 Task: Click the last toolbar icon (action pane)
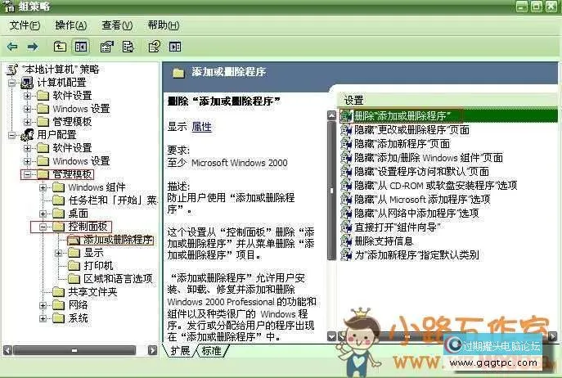click(175, 47)
